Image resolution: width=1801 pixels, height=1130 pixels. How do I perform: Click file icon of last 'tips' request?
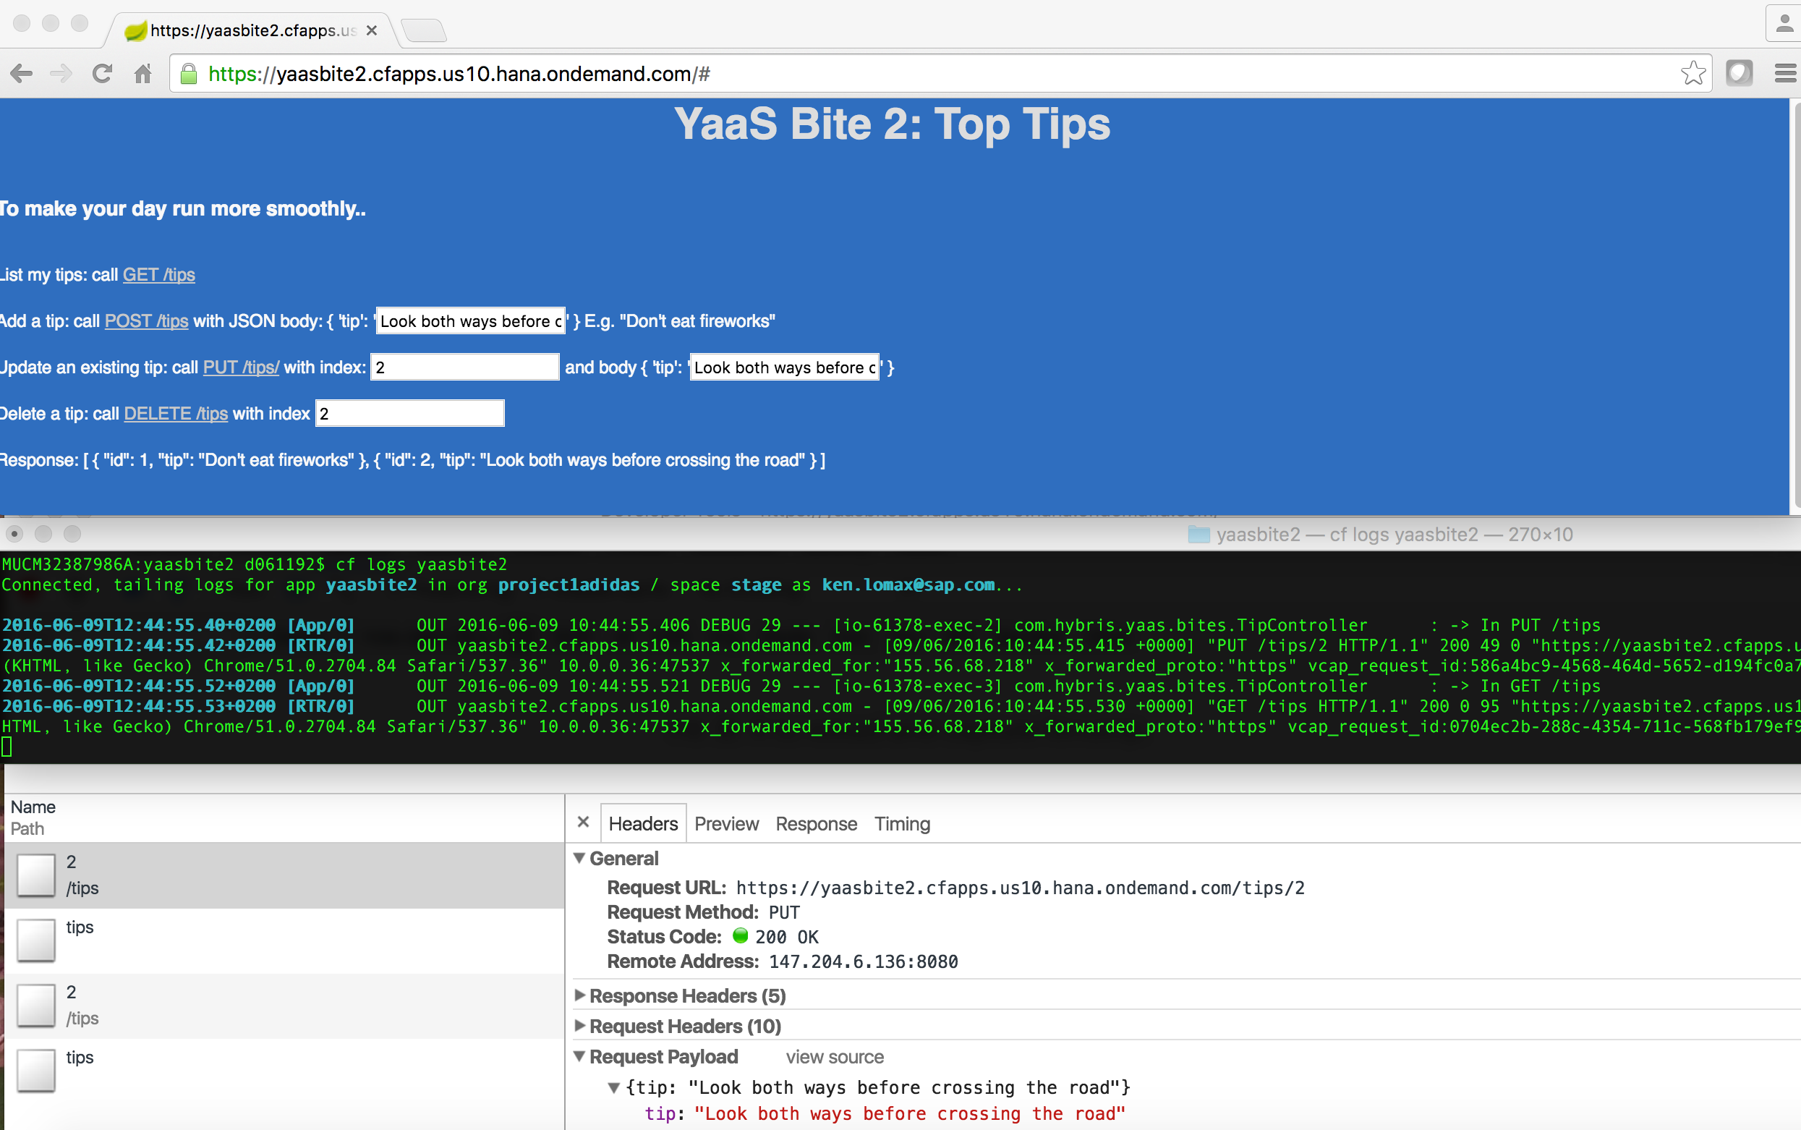tap(36, 1070)
